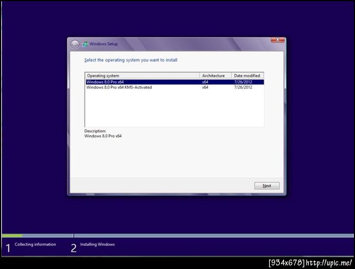Click x64 architecture in KMS-Activated row

(205, 87)
